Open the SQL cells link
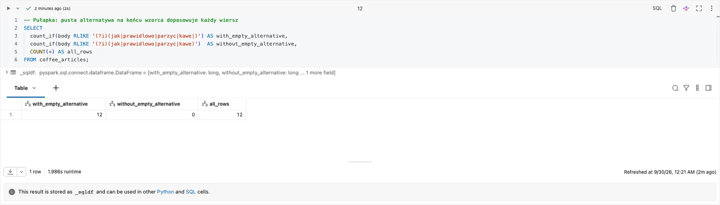 coord(191,192)
